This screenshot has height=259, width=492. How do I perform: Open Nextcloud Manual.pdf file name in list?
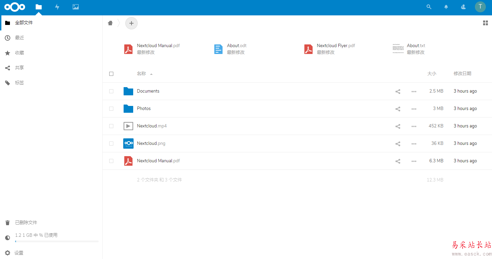point(159,161)
